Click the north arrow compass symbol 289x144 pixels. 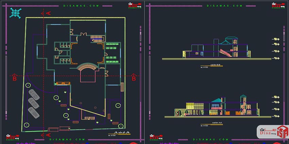click(16, 13)
